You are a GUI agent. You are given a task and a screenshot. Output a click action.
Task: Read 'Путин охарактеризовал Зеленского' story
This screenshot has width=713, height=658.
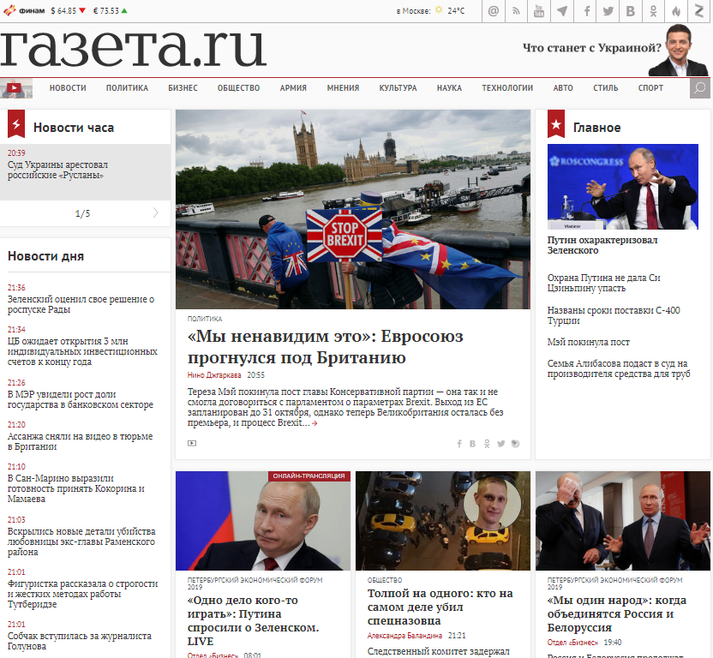[602, 245]
